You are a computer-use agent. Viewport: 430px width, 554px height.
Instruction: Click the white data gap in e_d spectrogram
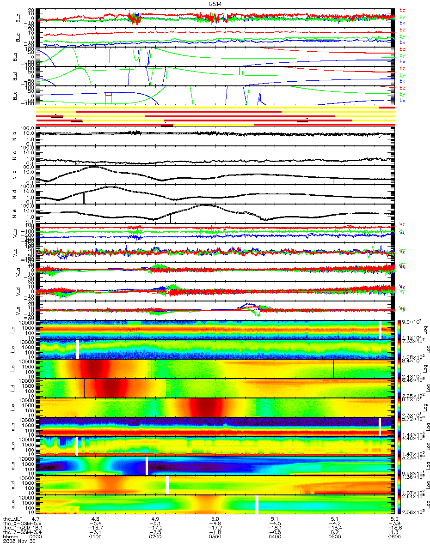pos(167,485)
